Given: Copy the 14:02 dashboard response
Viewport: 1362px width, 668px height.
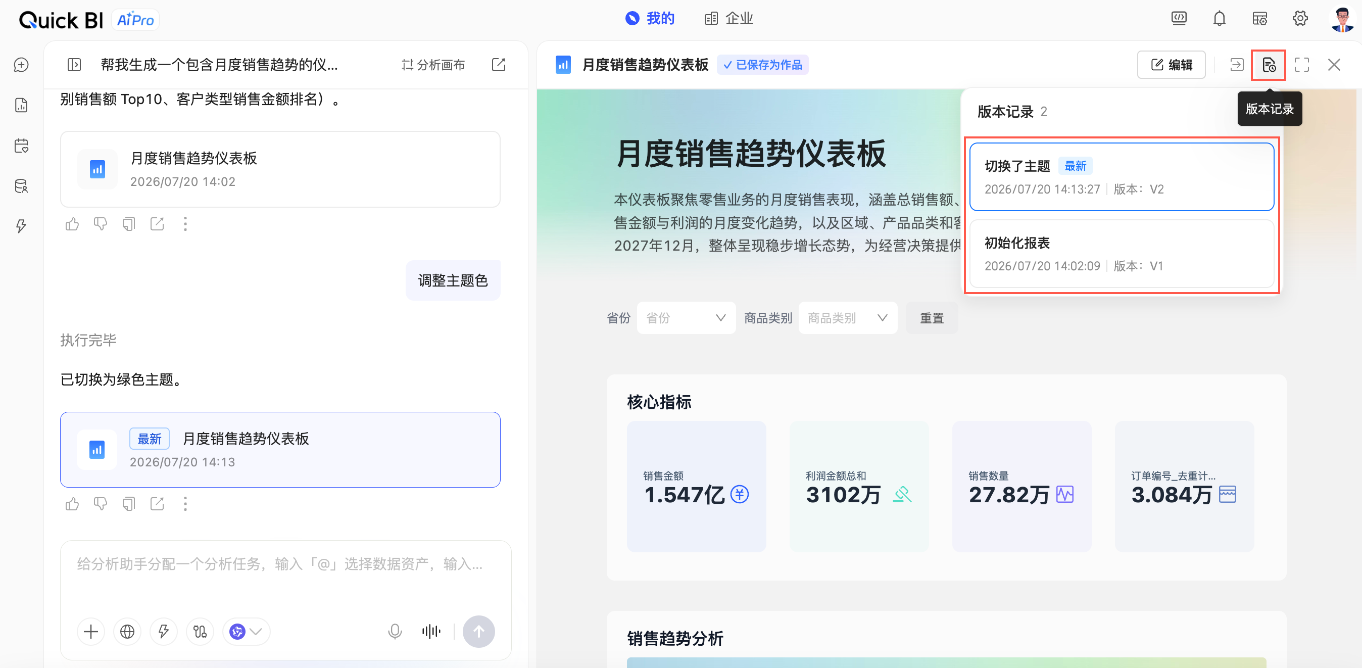Looking at the screenshot, I should tap(128, 224).
